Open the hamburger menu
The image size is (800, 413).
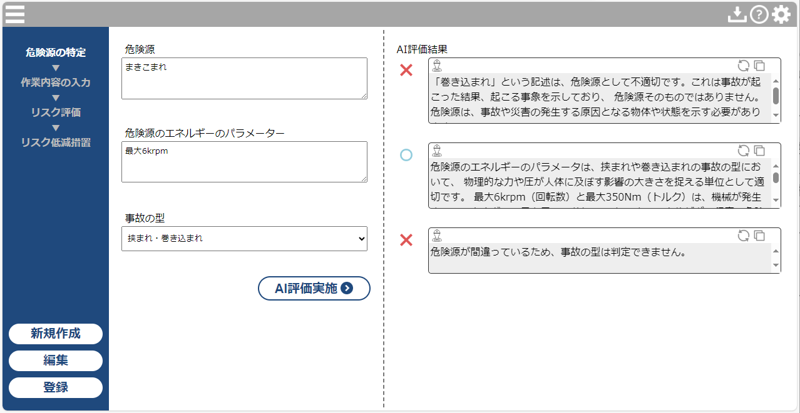[14, 14]
